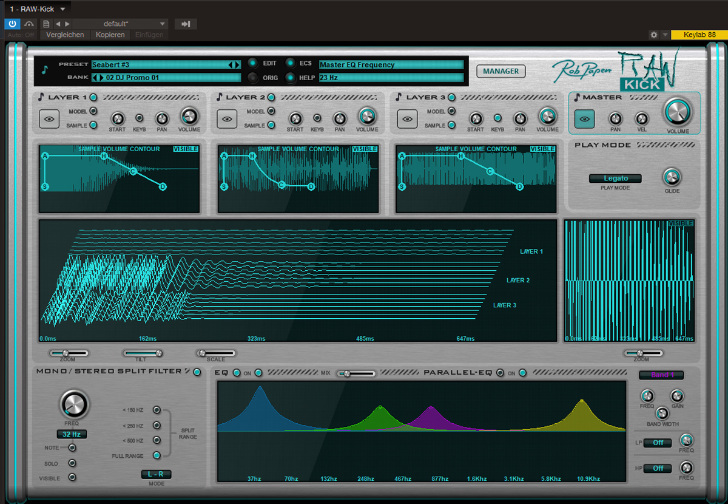The image size is (728, 504).
Task: Open the RAW-Kick track dropdown arrow
Action: pyautogui.click(x=62, y=9)
